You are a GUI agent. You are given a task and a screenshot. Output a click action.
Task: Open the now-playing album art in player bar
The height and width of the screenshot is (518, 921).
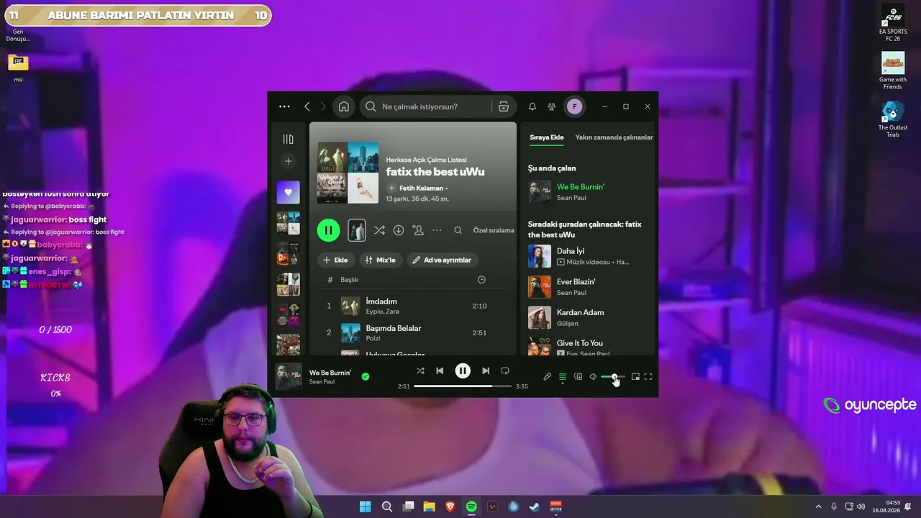[x=289, y=376]
